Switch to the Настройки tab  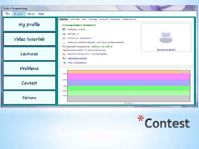[x=75, y=19]
